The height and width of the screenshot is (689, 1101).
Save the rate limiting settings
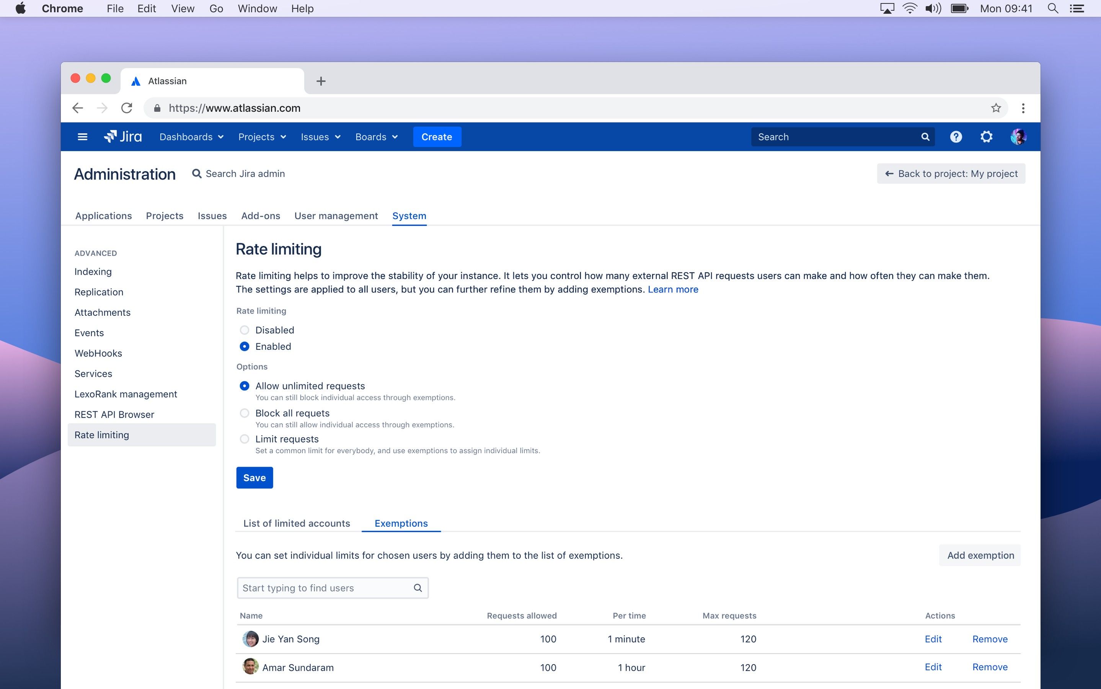pos(254,478)
